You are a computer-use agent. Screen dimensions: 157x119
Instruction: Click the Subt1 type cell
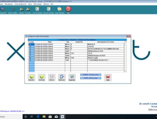[68, 51]
